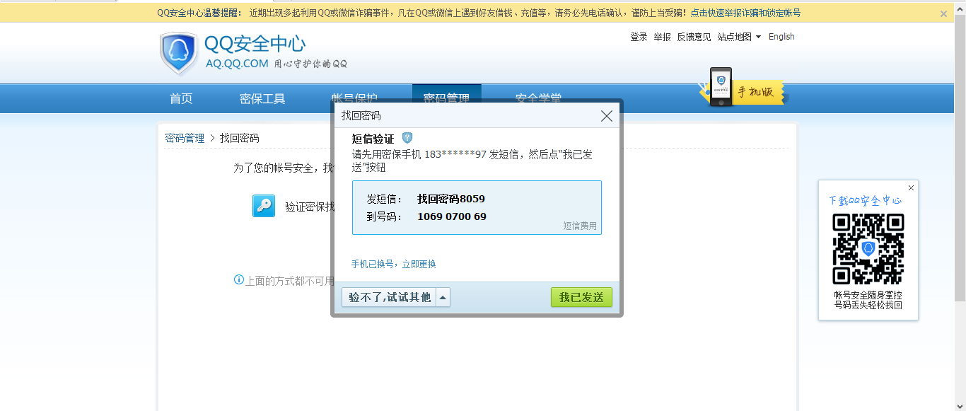
Task: Open the 帐号保护 navigation tab
Action: (354, 98)
